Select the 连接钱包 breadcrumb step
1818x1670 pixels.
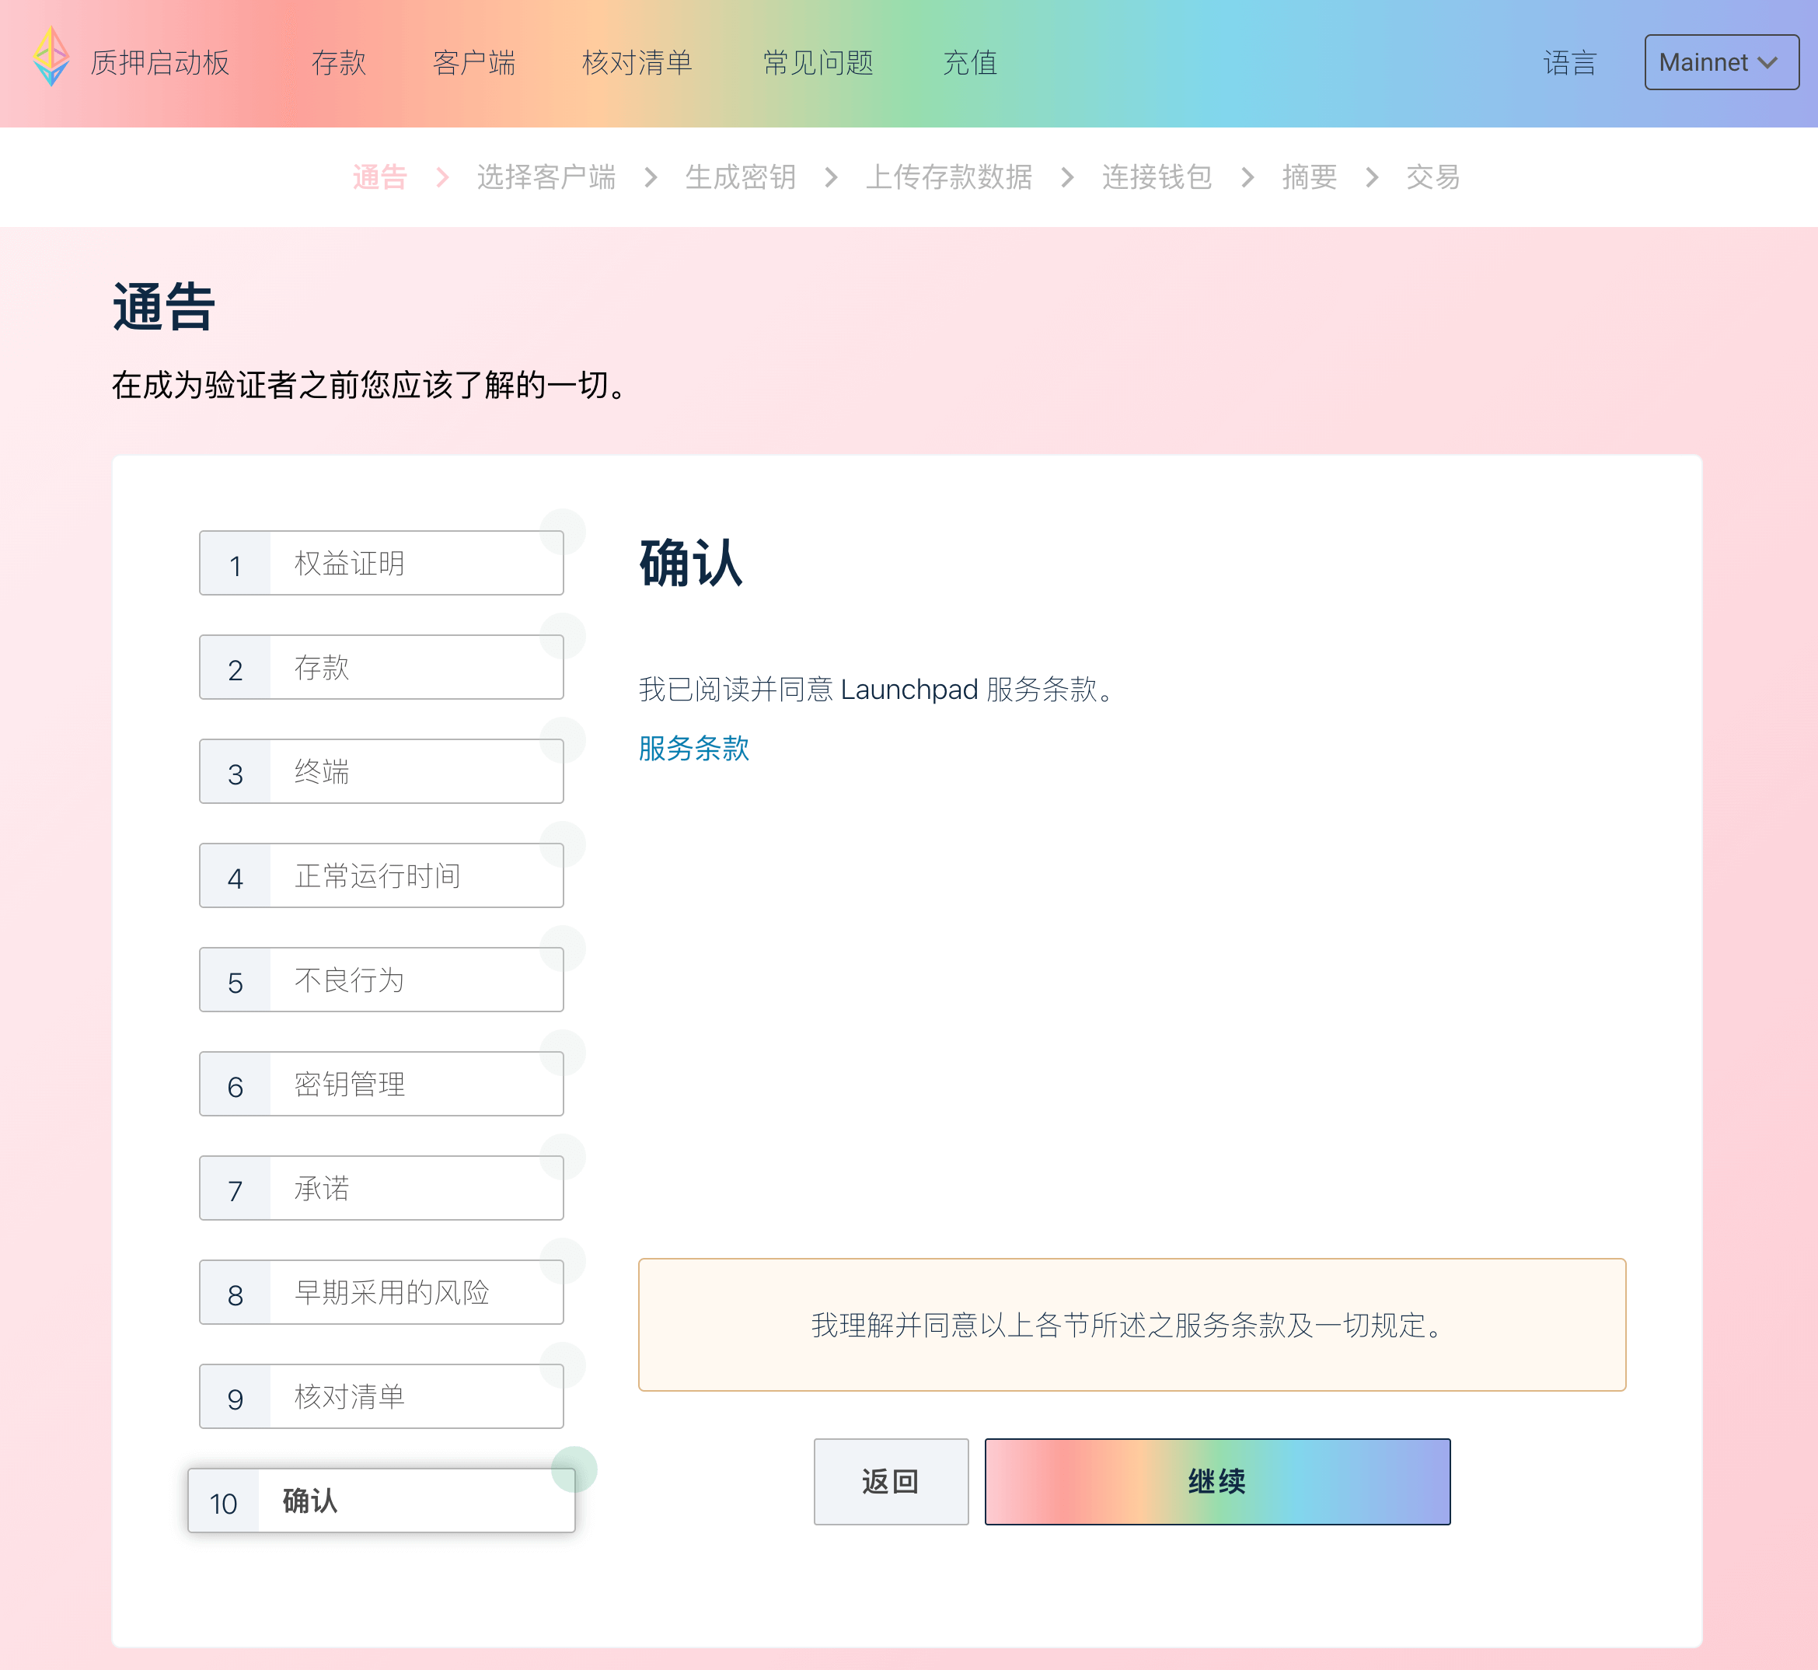(x=1157, y=176)
